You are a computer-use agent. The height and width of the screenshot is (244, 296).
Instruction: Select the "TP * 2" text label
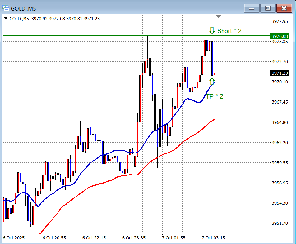pos(215,96)
